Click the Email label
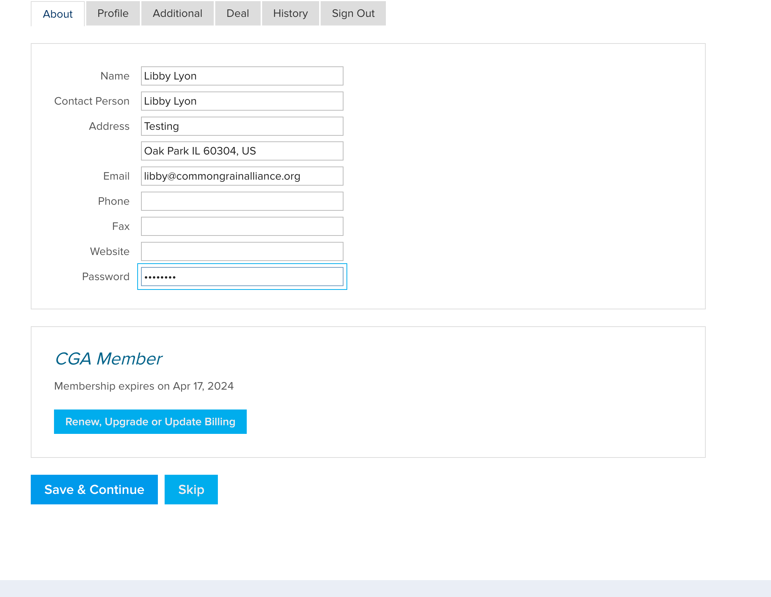This screenshot has width=771, height=597. [117, 176]
